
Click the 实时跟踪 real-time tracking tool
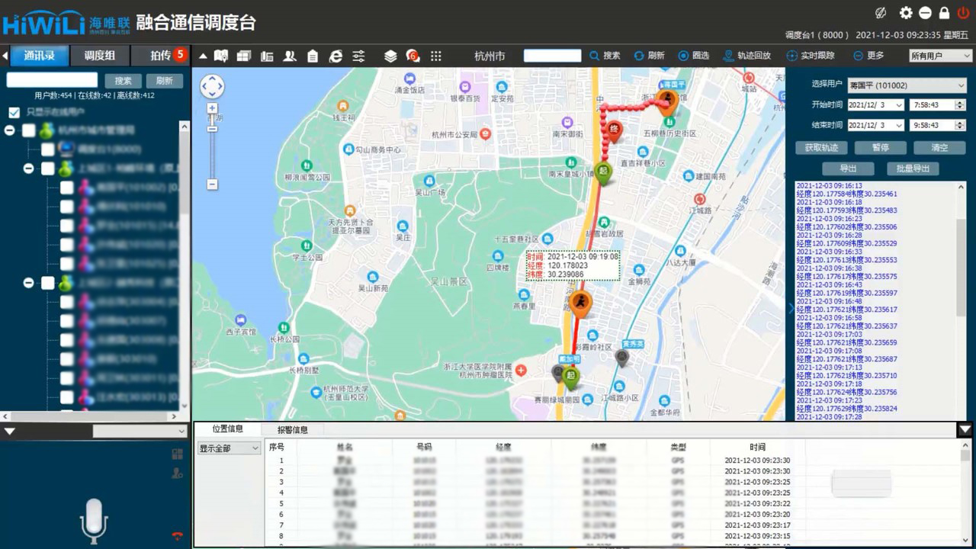tap(810, 56)
